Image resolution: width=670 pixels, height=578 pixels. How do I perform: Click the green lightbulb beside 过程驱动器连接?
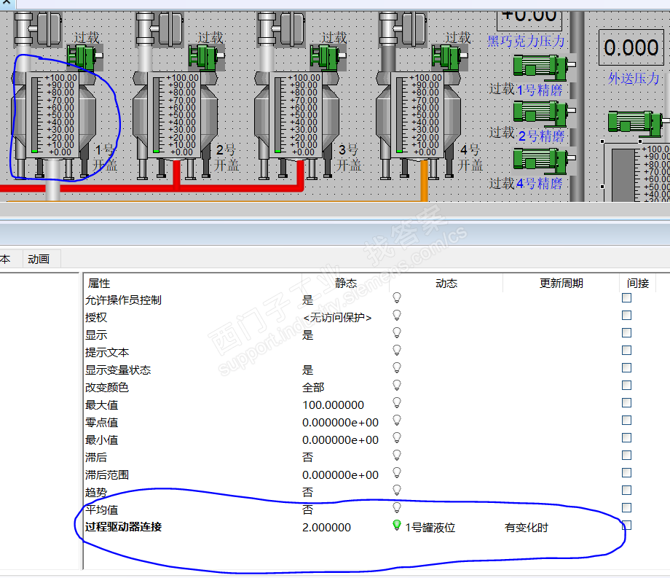(396, 526)
